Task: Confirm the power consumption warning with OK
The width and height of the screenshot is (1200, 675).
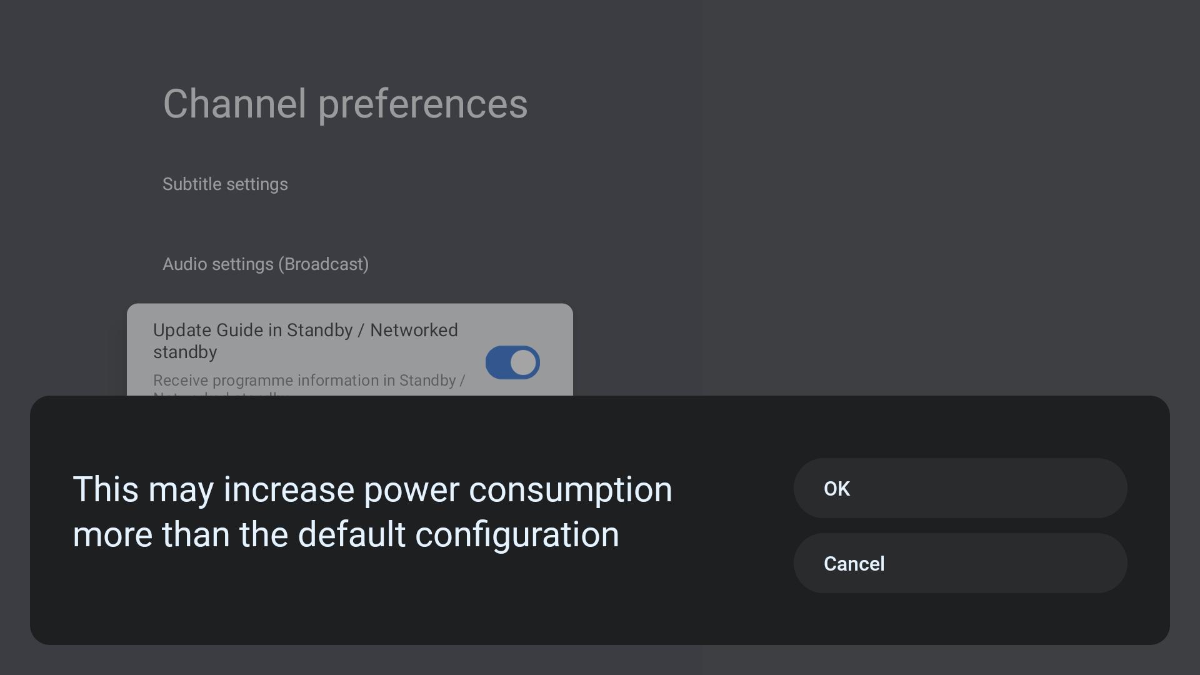Action: 960,488
